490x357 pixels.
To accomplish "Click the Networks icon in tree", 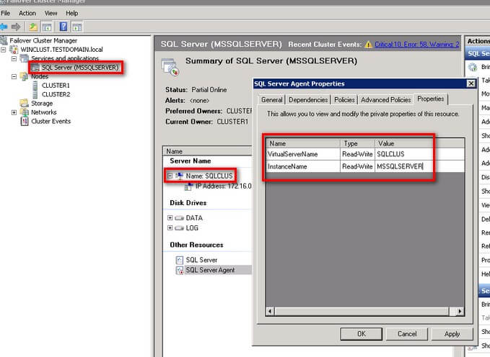I will (25, 112).
